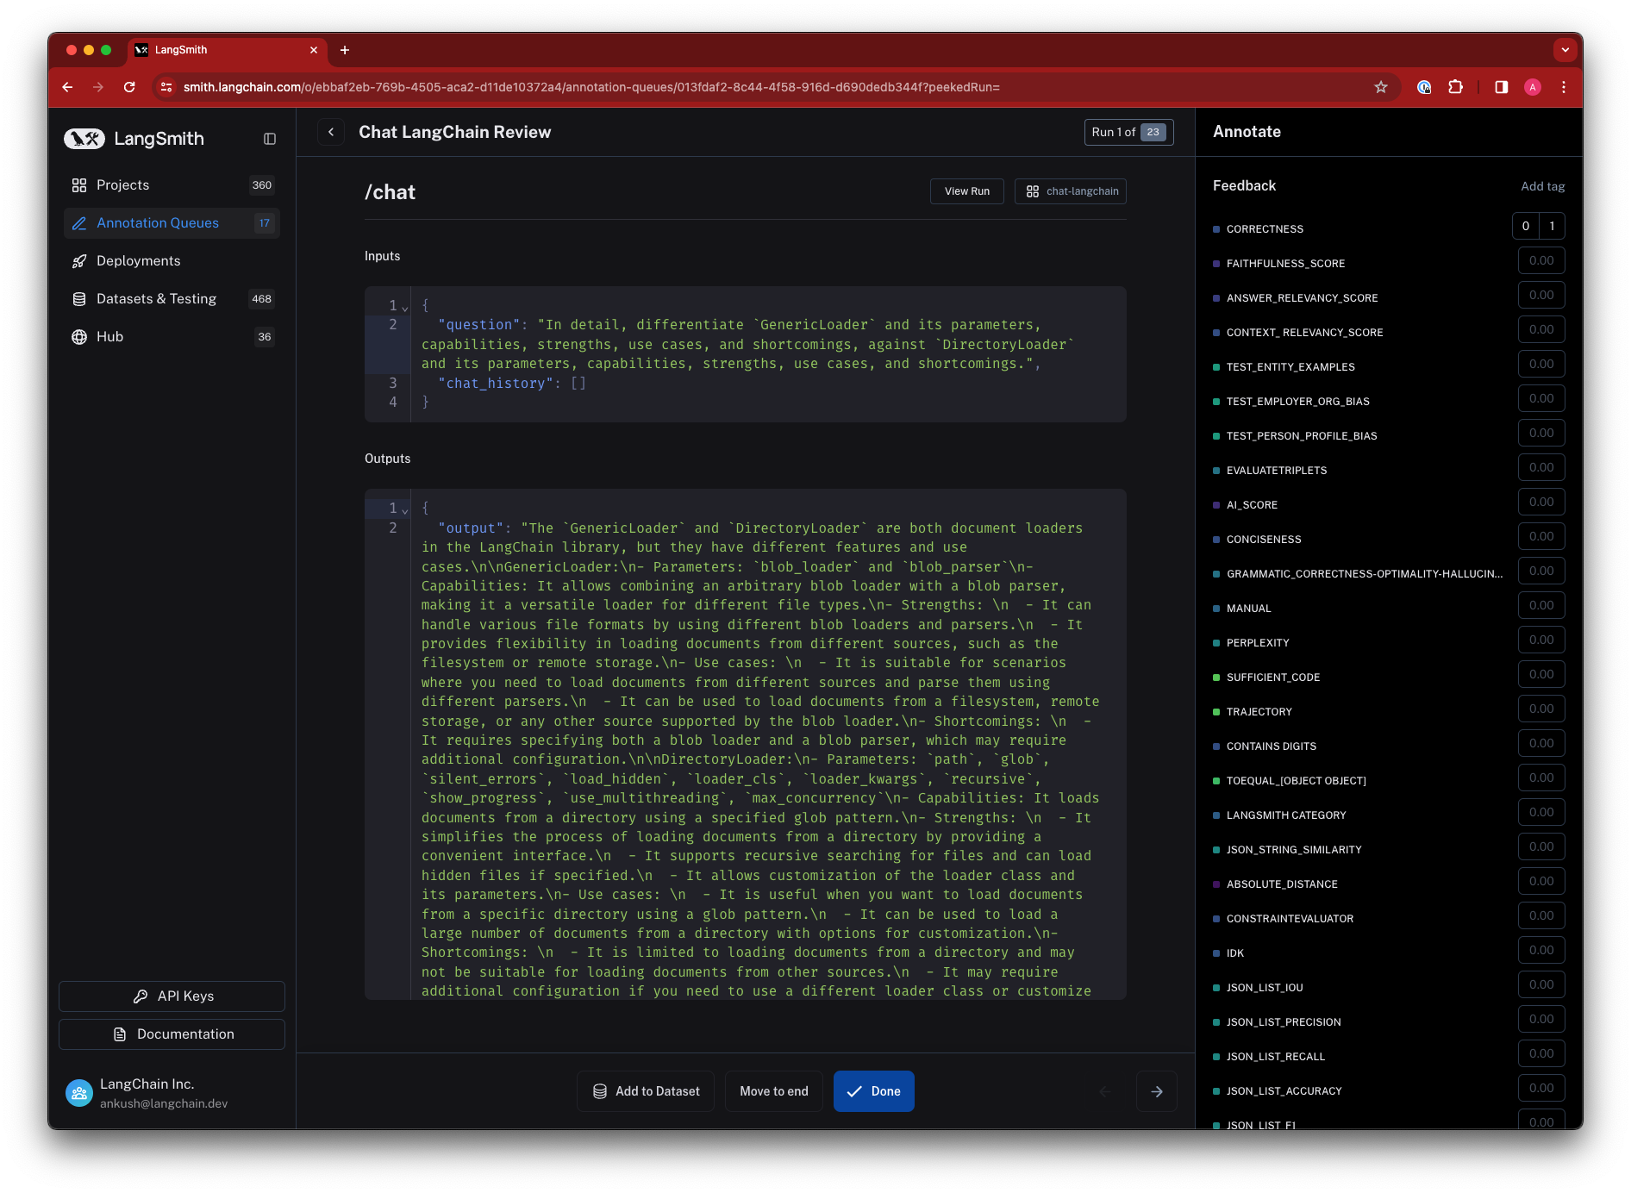This screenshot has width=1631, height=1193.
Task: Go to the previous run with the left arrow
Action: pos(1105,1091)
